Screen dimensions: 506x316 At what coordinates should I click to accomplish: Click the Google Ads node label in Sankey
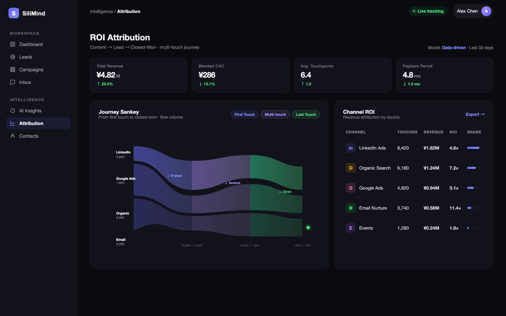(126, 179)
